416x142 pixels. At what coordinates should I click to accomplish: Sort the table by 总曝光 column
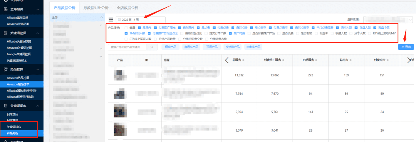point(243,60)
